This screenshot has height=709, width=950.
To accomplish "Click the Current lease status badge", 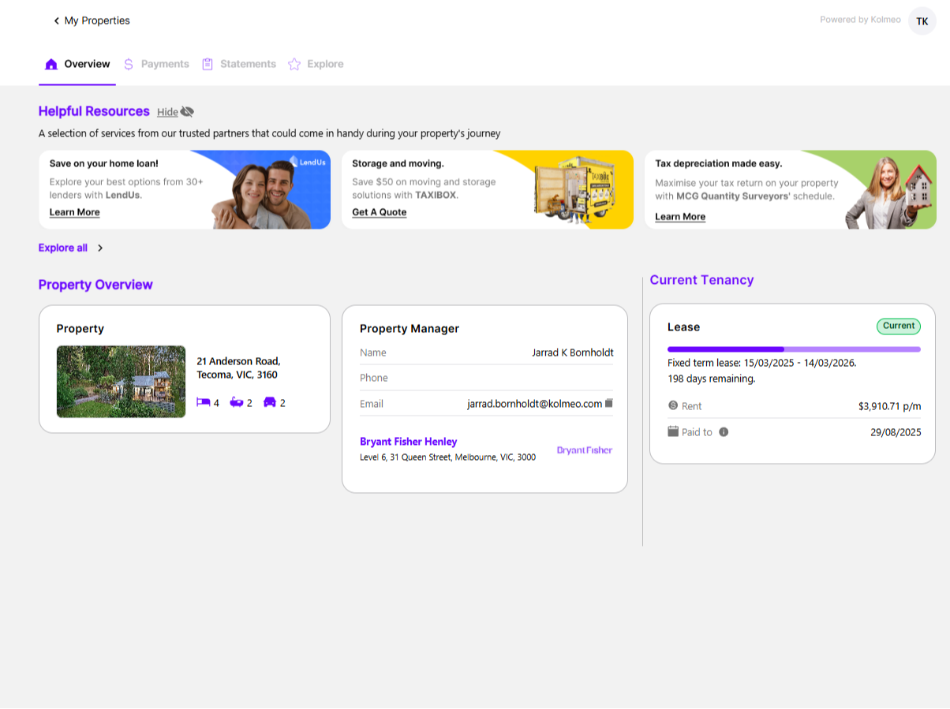I will pyautogui.click(x=899, y=326).
